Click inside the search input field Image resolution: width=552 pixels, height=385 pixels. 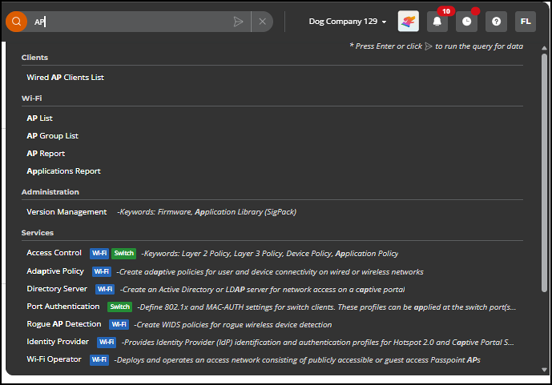134,22
